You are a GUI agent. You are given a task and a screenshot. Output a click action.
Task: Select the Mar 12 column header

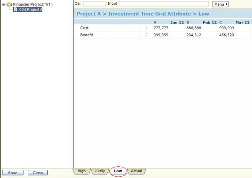point(234,22)
